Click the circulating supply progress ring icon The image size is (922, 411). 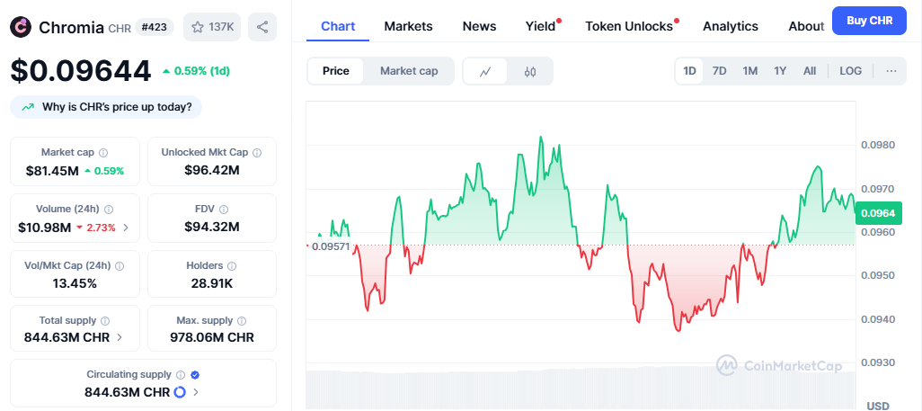pos(180,391)
